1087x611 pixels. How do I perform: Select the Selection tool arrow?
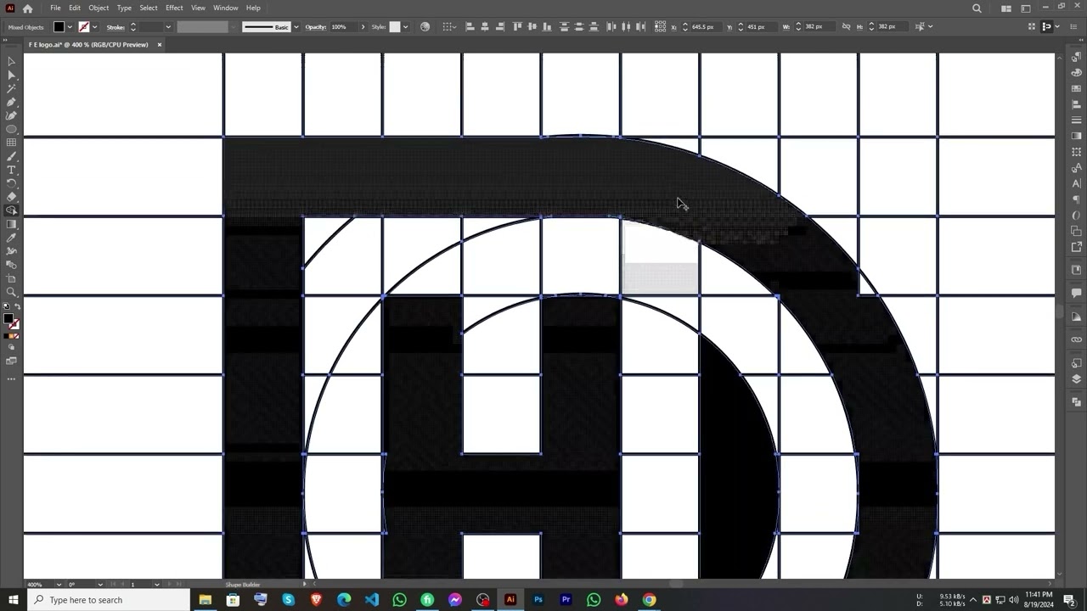click(11, 61)
